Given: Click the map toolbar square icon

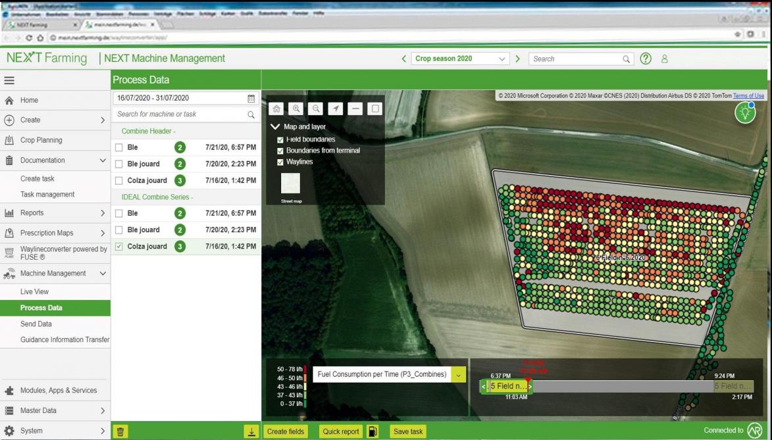Looking at the screenshot, I should pos(375,109).
